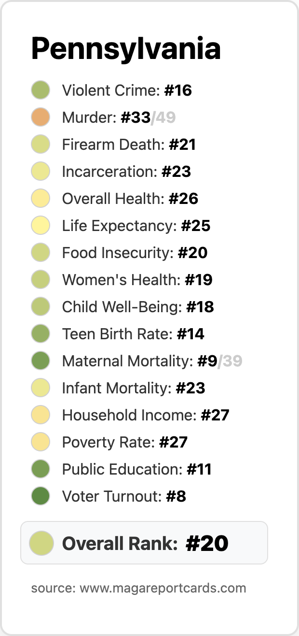Click the Violent Crime color dot
This screenshot has height=636, width=299.
tap(41, 90)
